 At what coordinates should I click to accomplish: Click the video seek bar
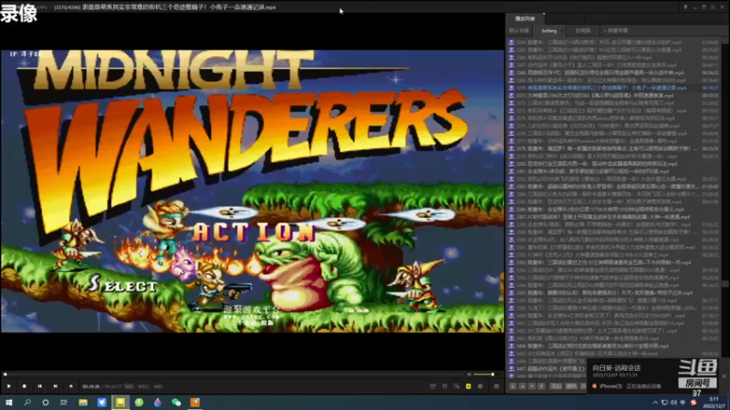pyautogui.click(x=235, y=374)
